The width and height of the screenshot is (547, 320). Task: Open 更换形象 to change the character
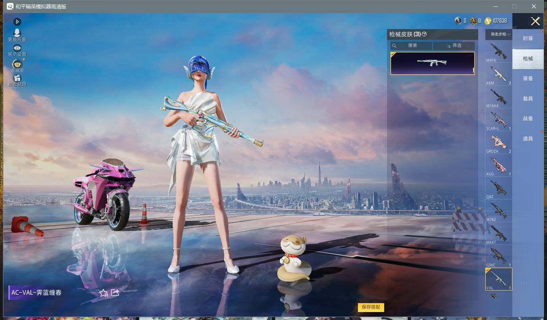17,35
